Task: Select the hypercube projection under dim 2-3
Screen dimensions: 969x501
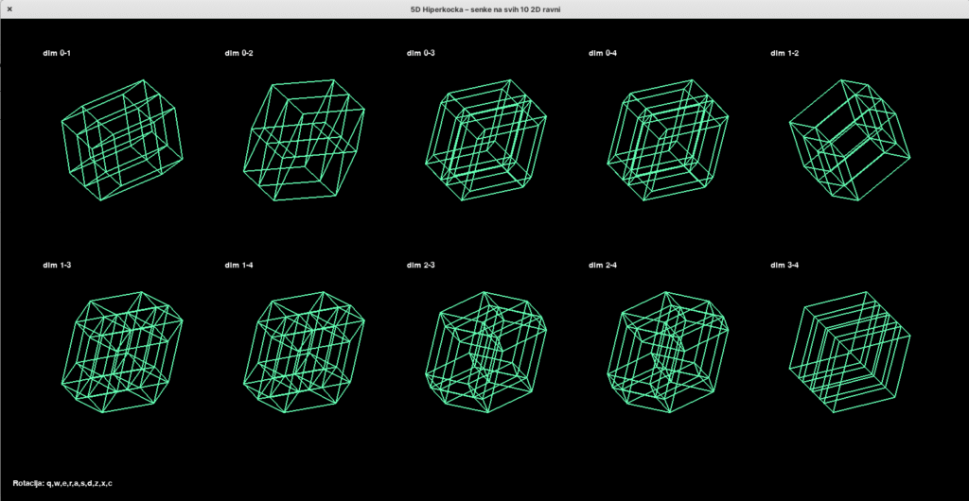Action: (485, 353)
